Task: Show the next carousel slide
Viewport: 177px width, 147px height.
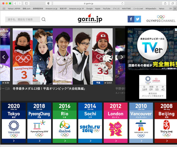Action: coord(121,57)
